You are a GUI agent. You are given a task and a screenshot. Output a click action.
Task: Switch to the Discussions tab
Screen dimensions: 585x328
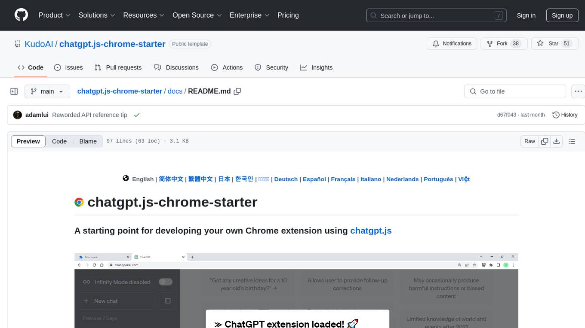click(176, 67)
